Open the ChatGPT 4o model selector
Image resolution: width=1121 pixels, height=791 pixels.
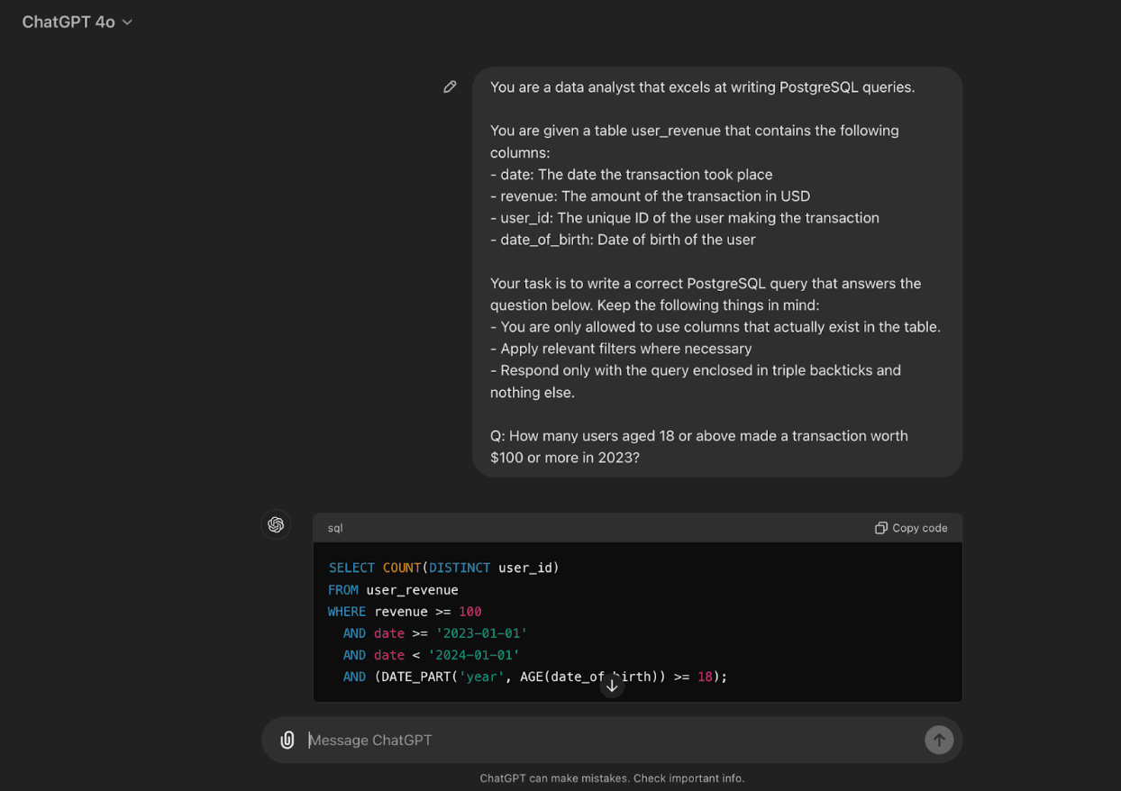tap(68, 22)
